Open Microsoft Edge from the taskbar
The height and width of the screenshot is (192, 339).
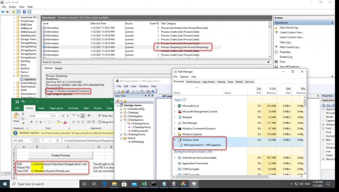pyautogui.click(x=104, y=184)
